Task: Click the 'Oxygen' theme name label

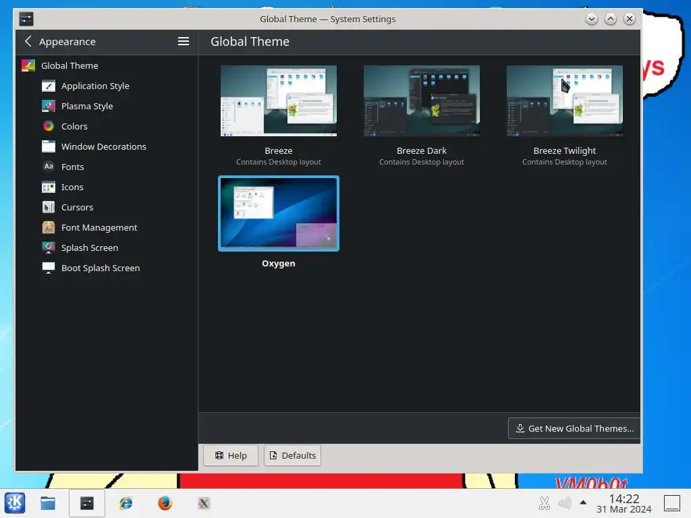Action: 279,264
